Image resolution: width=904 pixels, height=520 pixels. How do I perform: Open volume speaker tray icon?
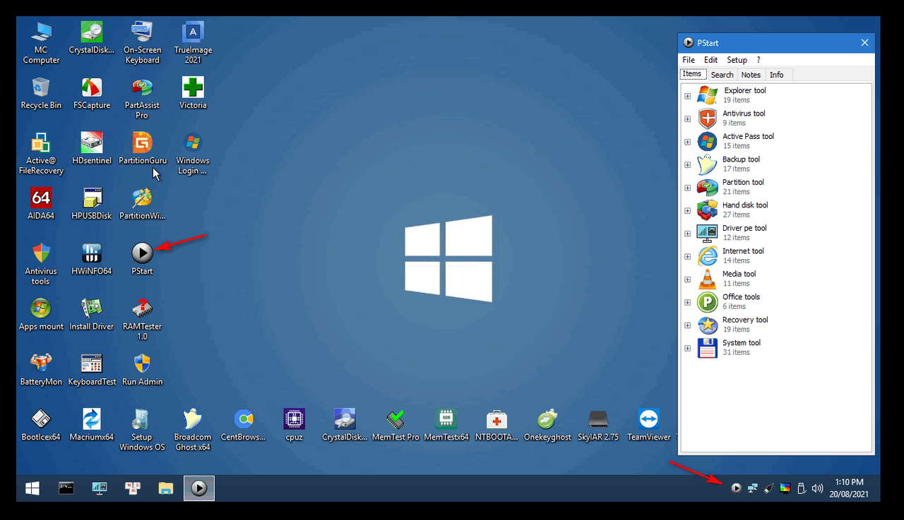tap(818, 488)
